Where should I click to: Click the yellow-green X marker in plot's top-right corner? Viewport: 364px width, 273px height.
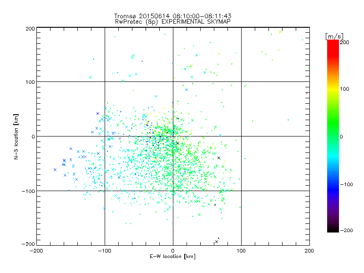[280, 32]
